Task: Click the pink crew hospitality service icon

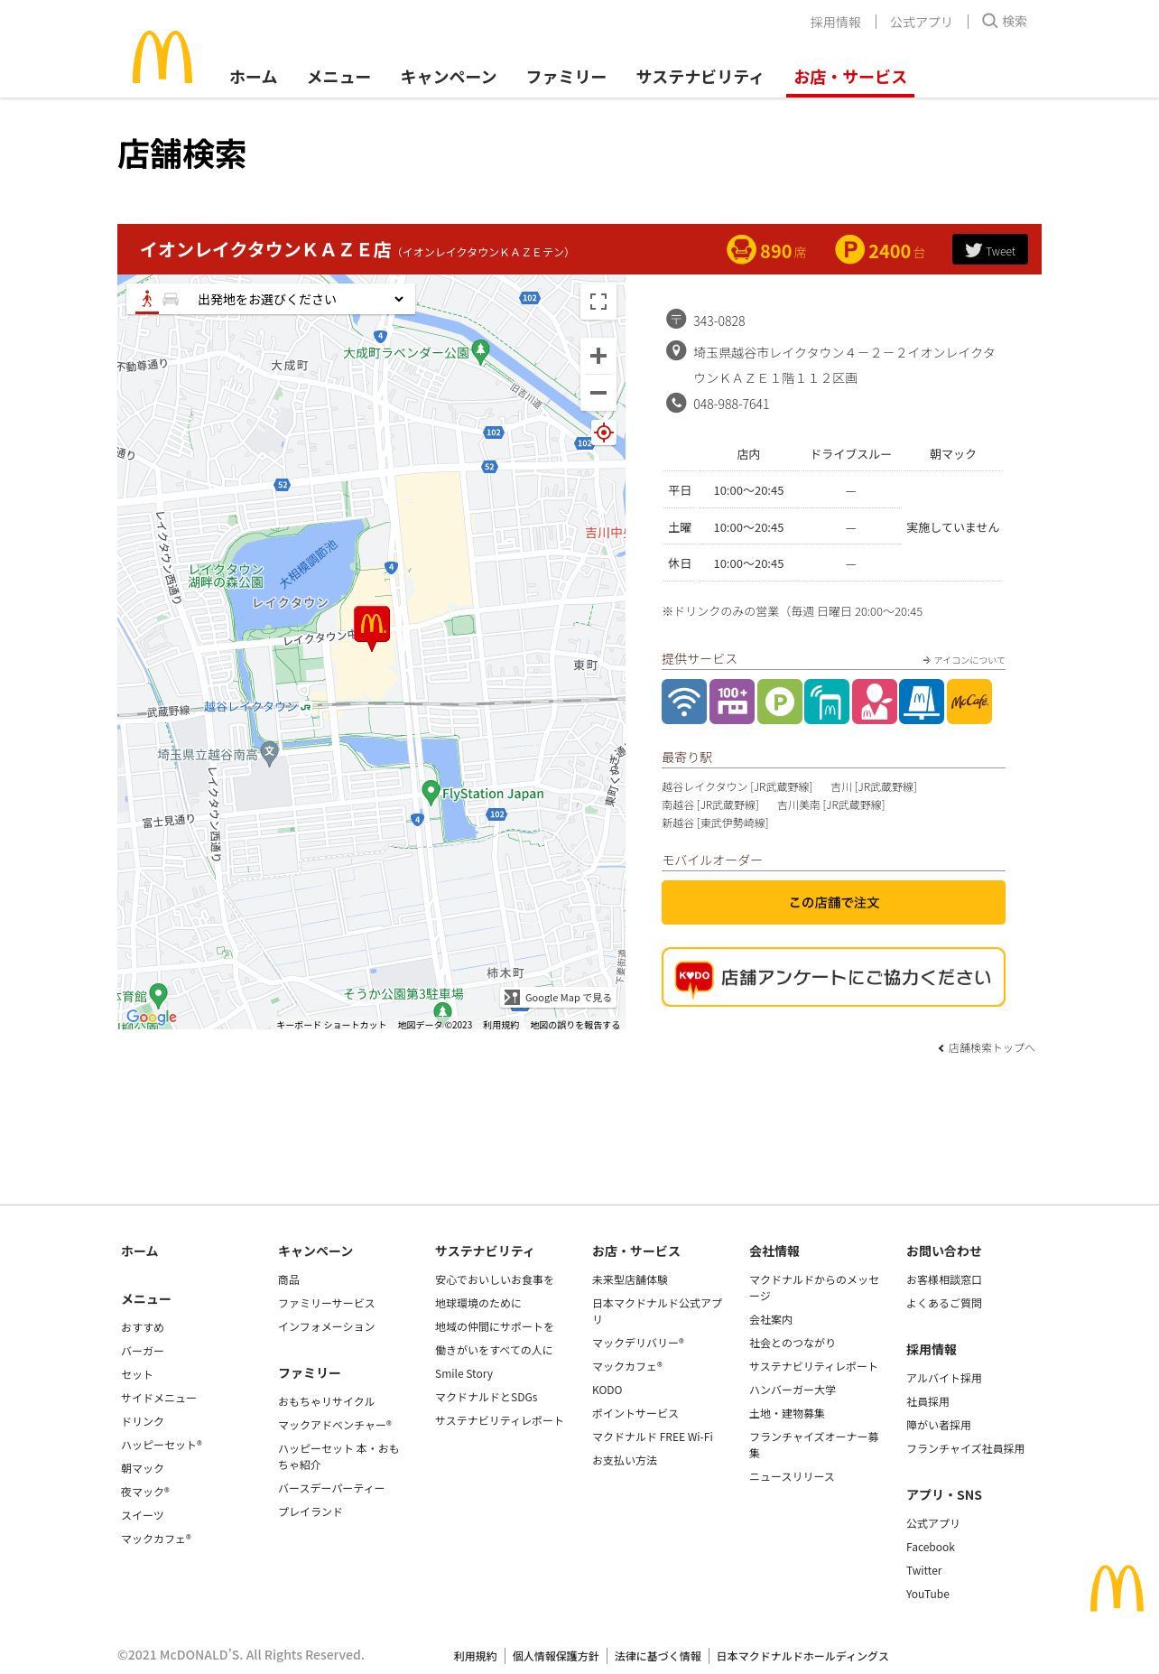Action: pos(875,702)
